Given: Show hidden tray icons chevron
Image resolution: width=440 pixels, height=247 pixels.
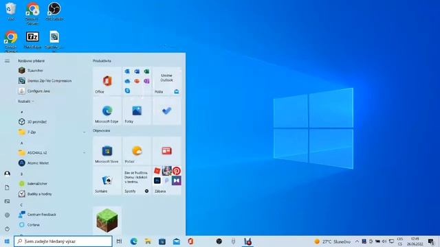Looking at the screenshot, I should click(x=357, y=242).
